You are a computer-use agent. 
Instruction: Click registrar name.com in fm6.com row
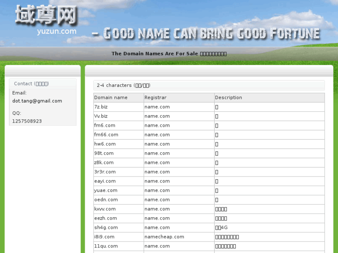[157, 125]
